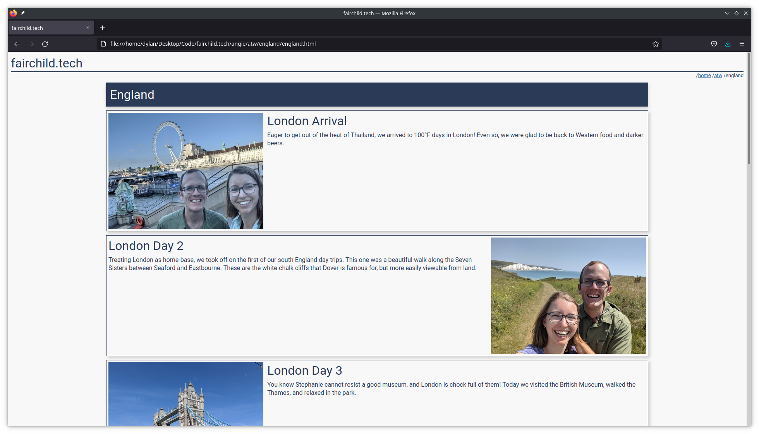759x434 pixels.
Task: Follow the atw breadcrumb link
Action: (x=718, y=76)
